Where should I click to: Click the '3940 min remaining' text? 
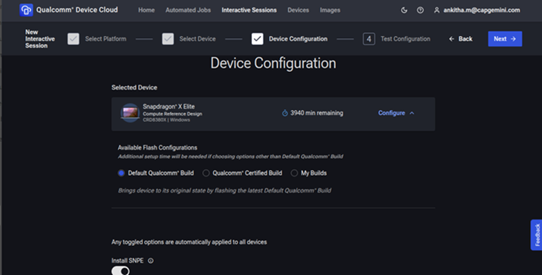click(x=316, y=113)
